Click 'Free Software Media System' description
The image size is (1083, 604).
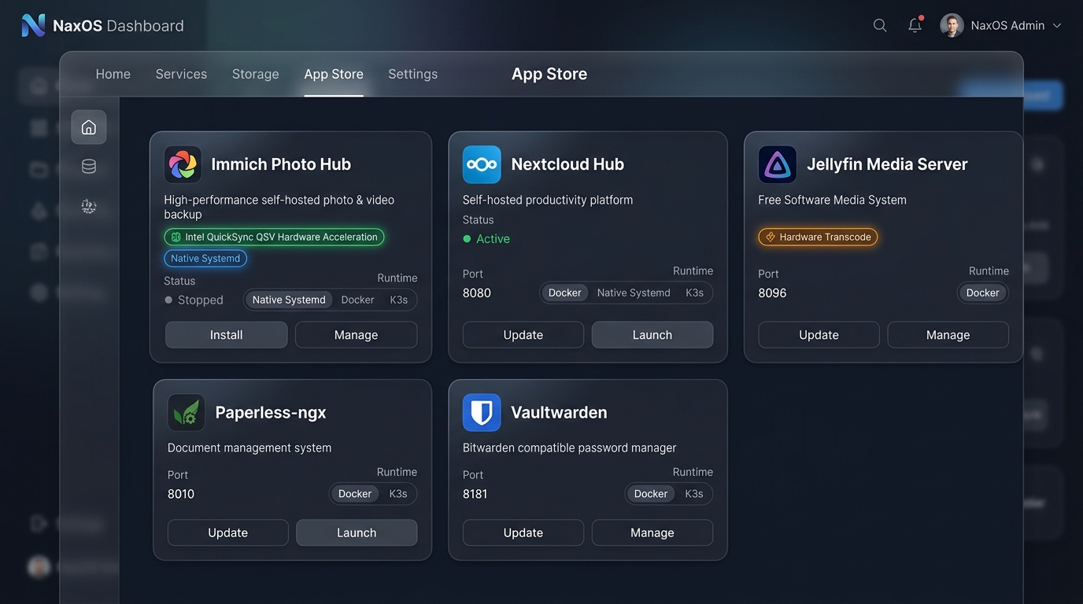click(833, 200)
